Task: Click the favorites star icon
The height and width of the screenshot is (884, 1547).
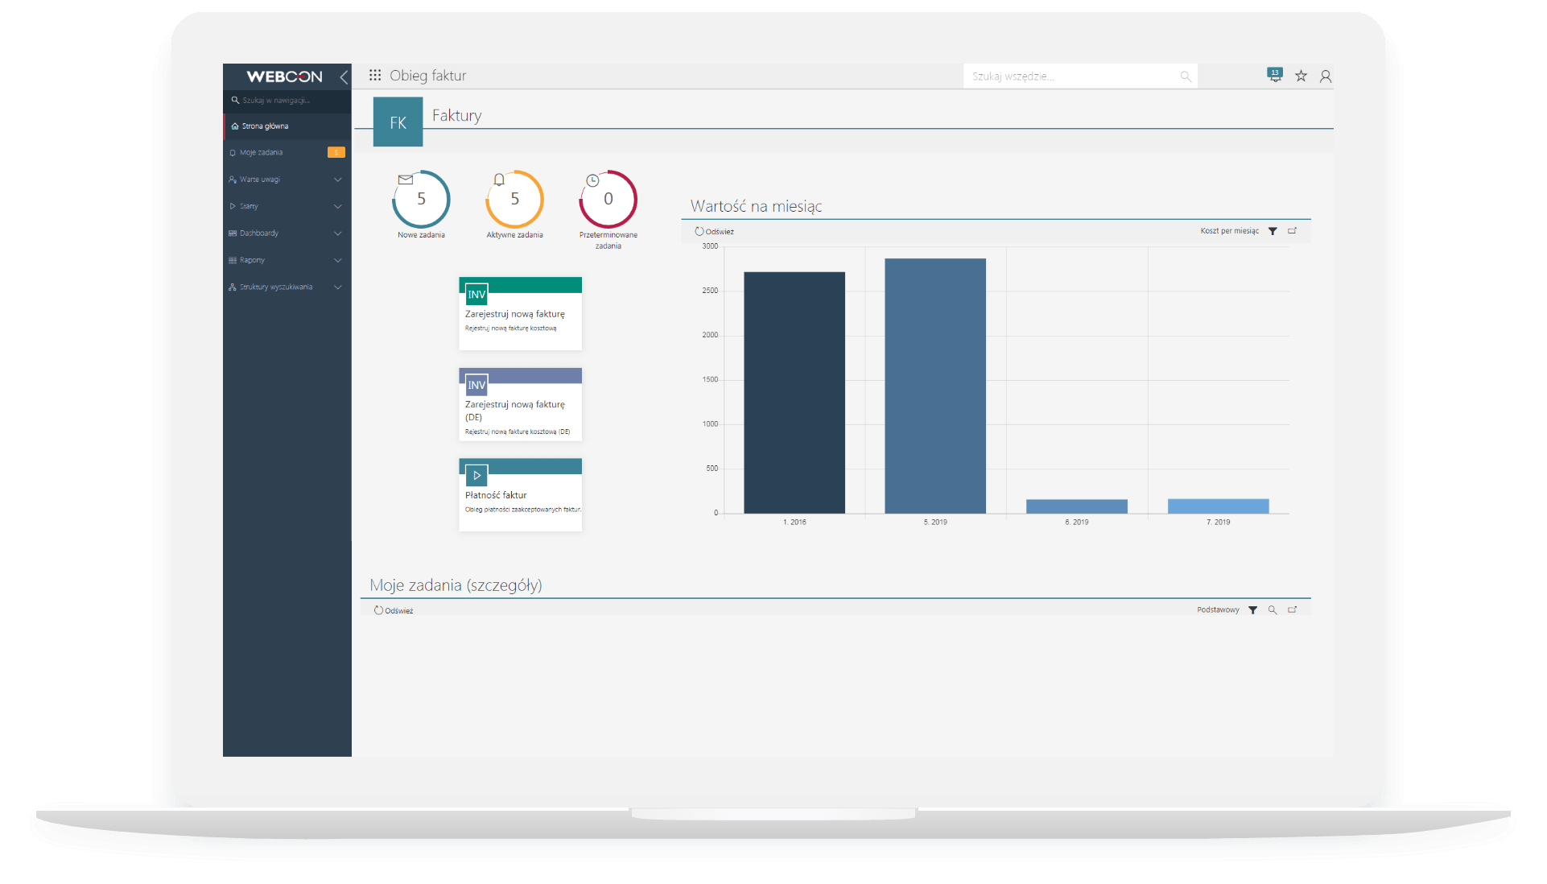Action: click(x=1301, y=76)
